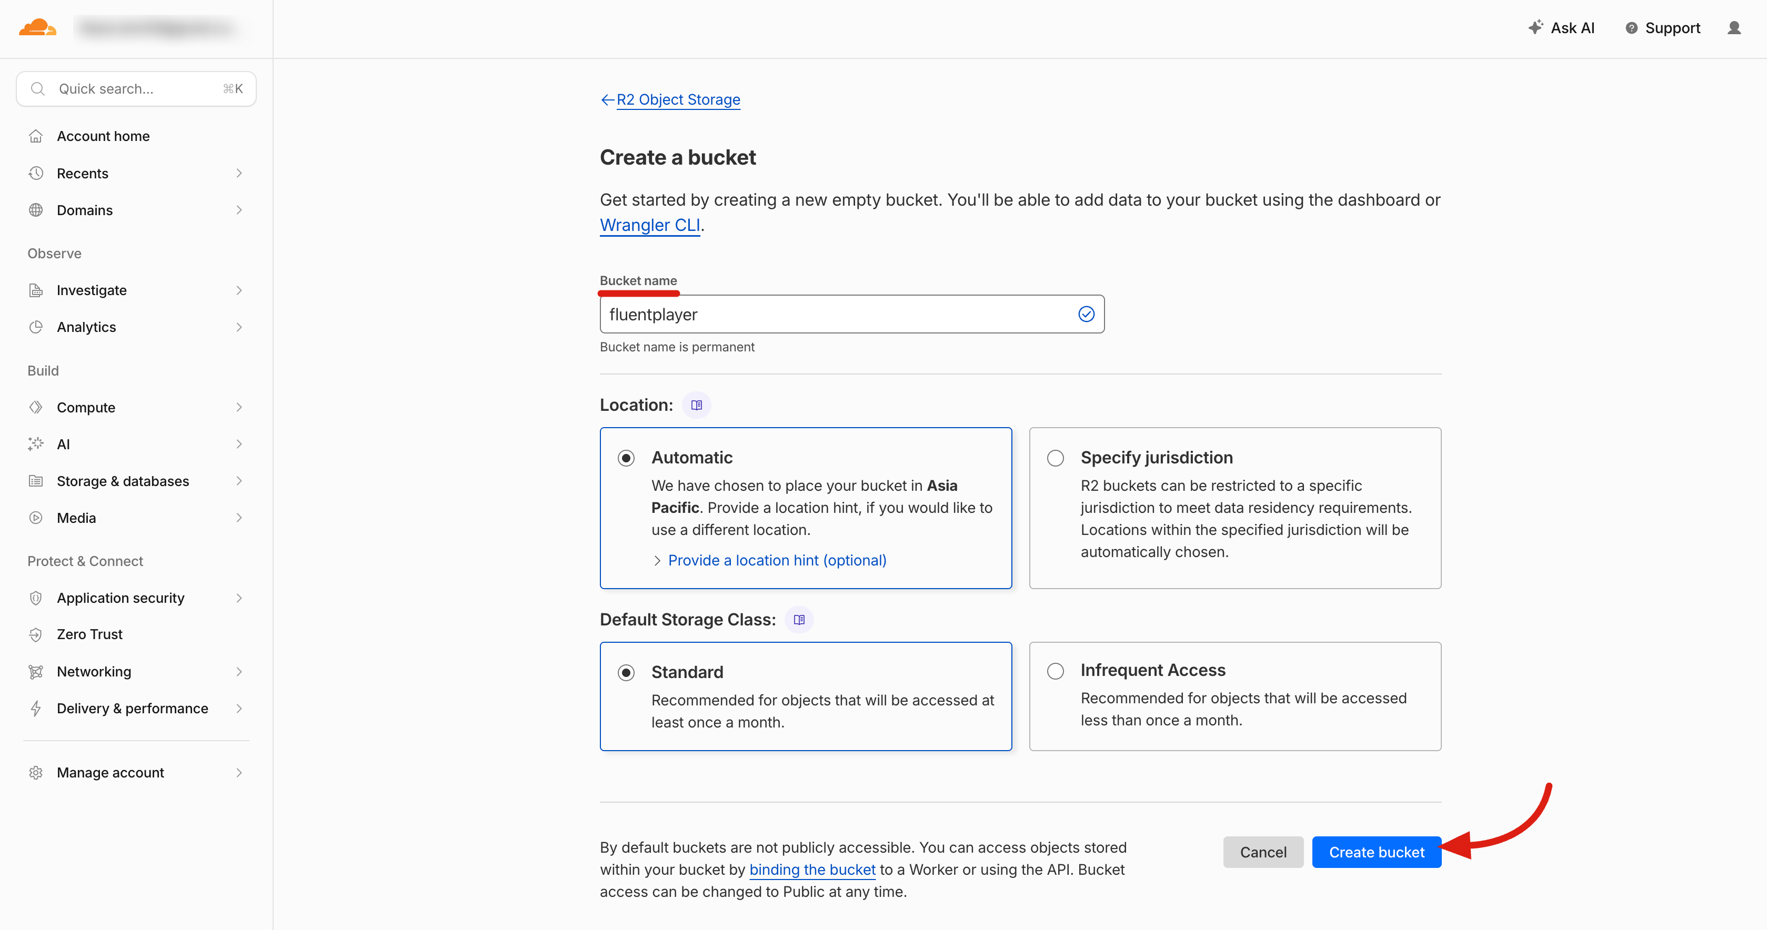The height and width of the screenshot is (930, 1767).
Task: Expand the Application security chevron
Action: point(239,598)
